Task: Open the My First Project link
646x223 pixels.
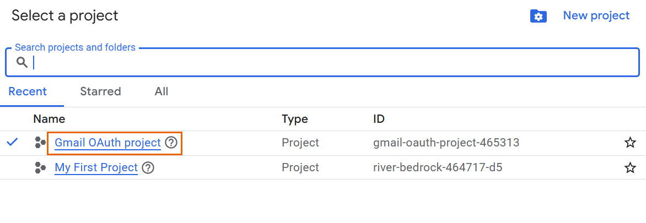Action: pyautogui.click(x=96, y=167)
